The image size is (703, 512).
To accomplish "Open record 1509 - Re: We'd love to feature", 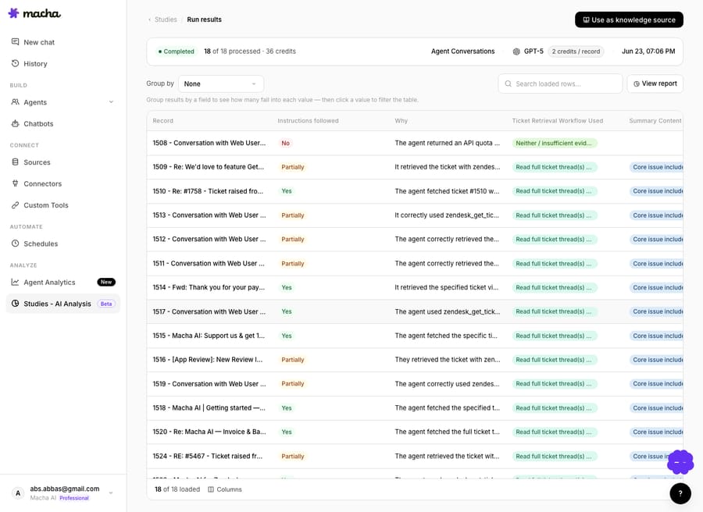I will (209, 167).
